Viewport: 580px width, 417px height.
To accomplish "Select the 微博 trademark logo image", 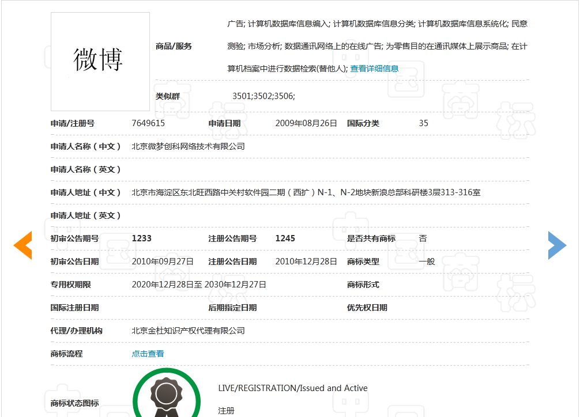I will point(99,61).
